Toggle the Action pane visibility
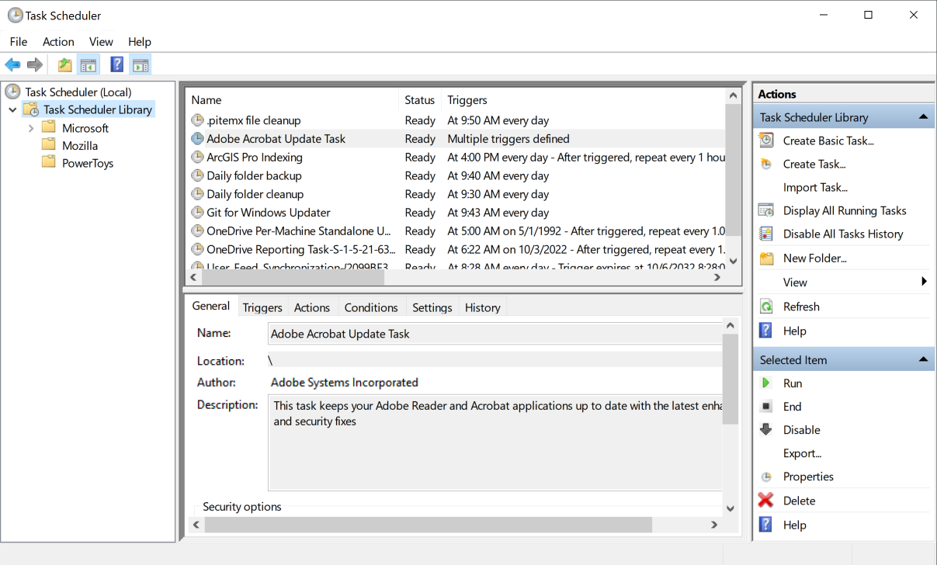The height and width of the screenshot is (565, 937). pyautogui.click(x=141, y=64)
